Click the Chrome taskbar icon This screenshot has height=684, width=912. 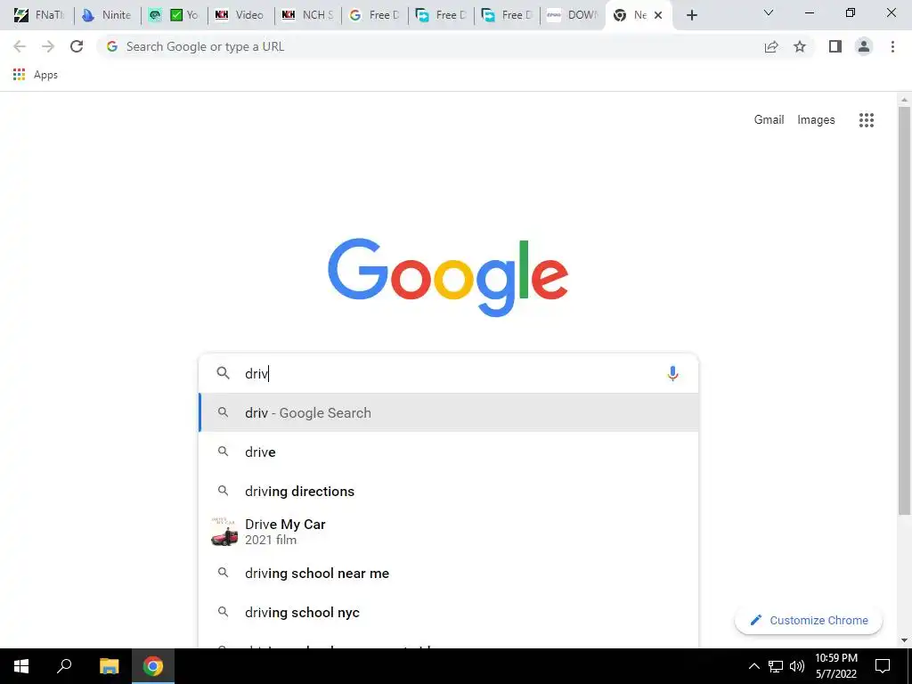pyautogui.click(x=153, y=666)
